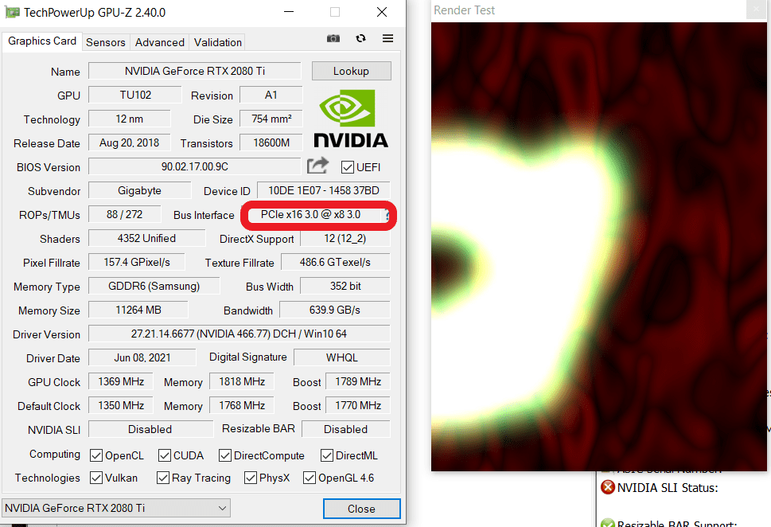The width and height of the screenshot is (771, 527).
Task: Open the Advanced tab
Action: coord(160,42)
